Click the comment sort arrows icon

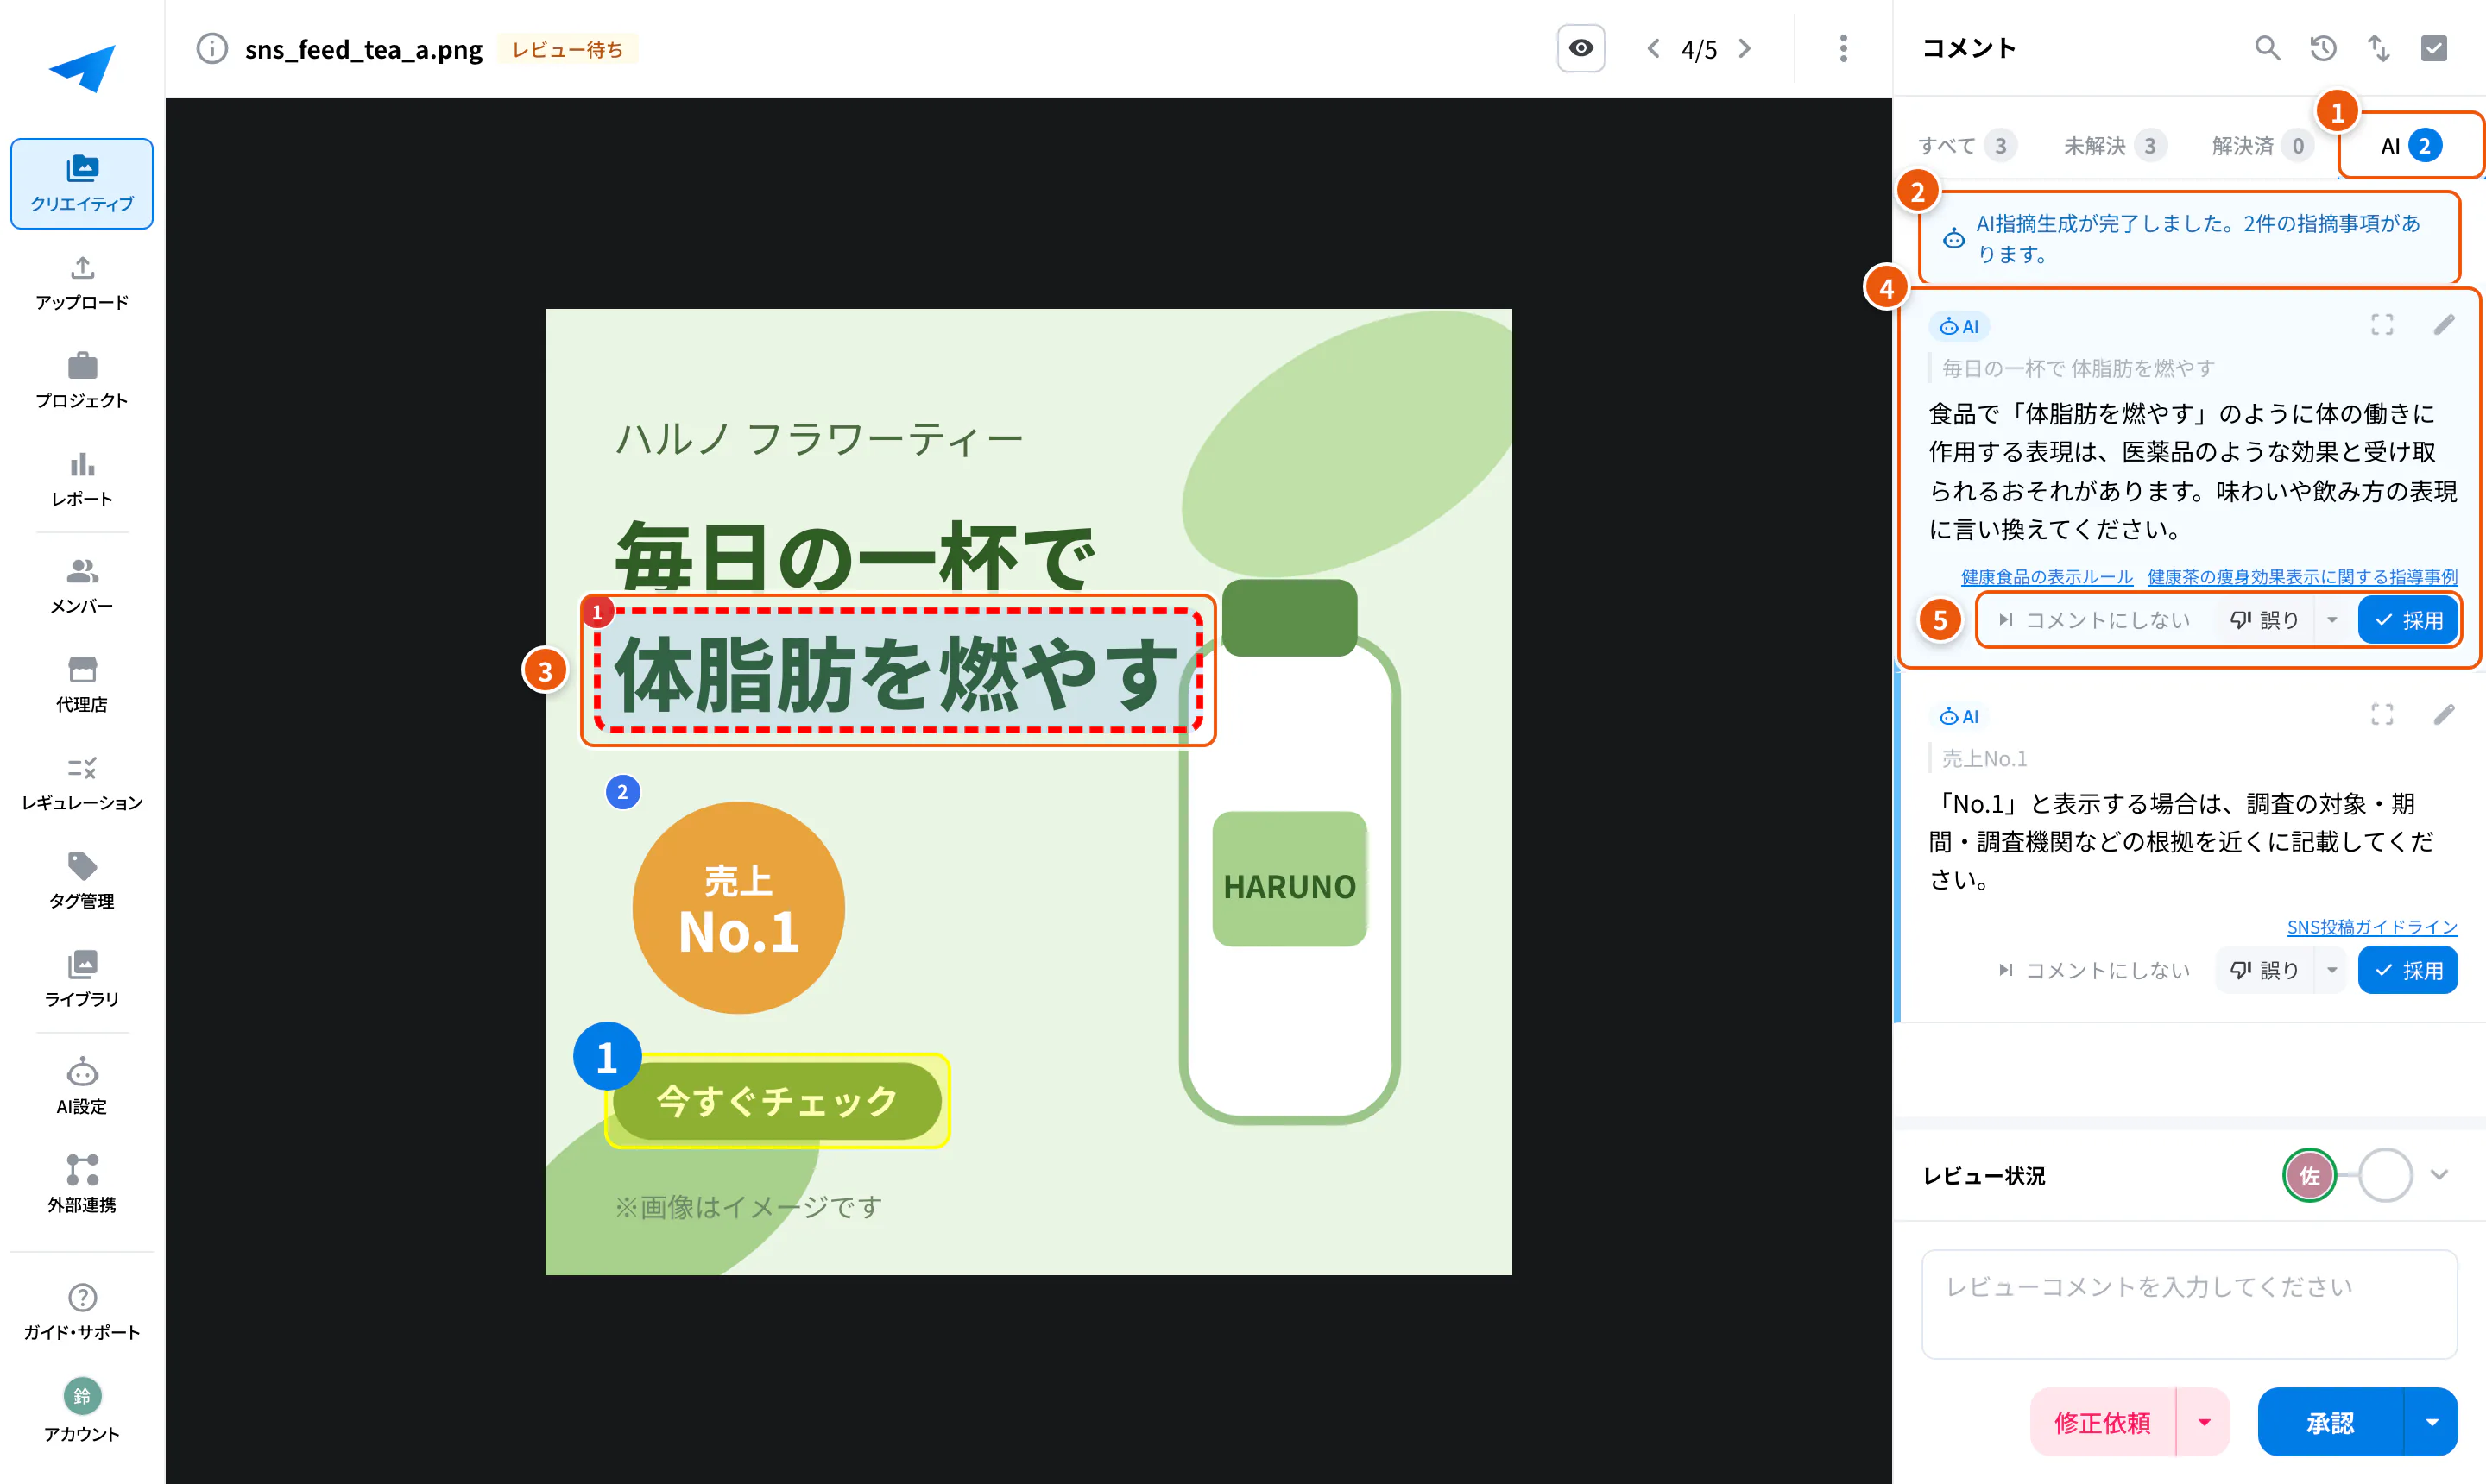(2378, 48)
